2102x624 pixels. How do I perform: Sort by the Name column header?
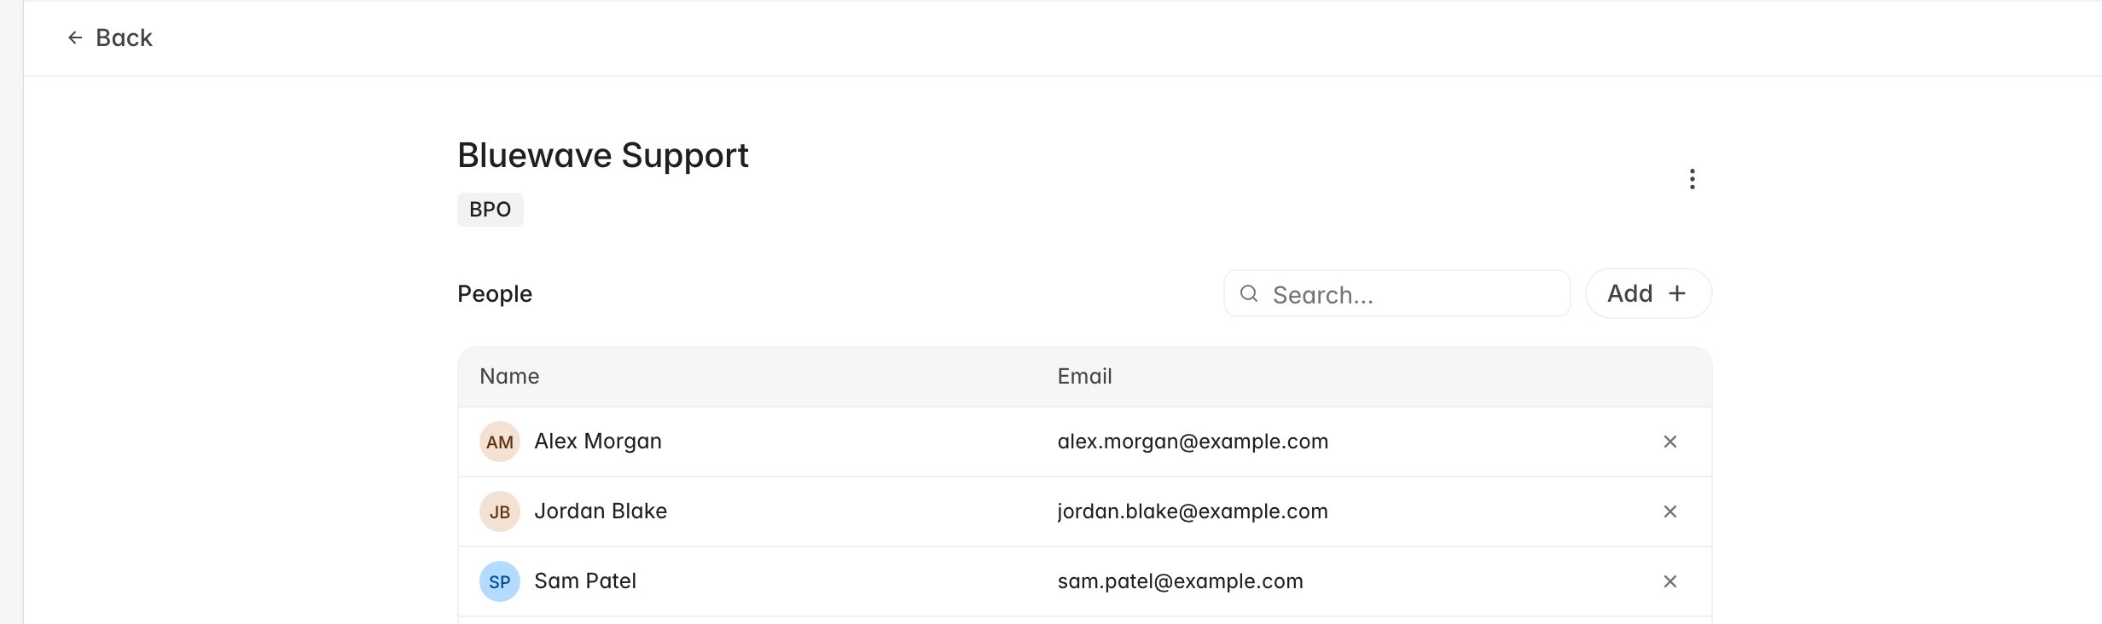tap(509, 377)
